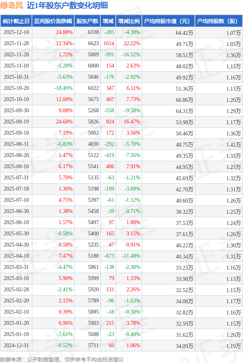Click the 增减 column header

108,21
